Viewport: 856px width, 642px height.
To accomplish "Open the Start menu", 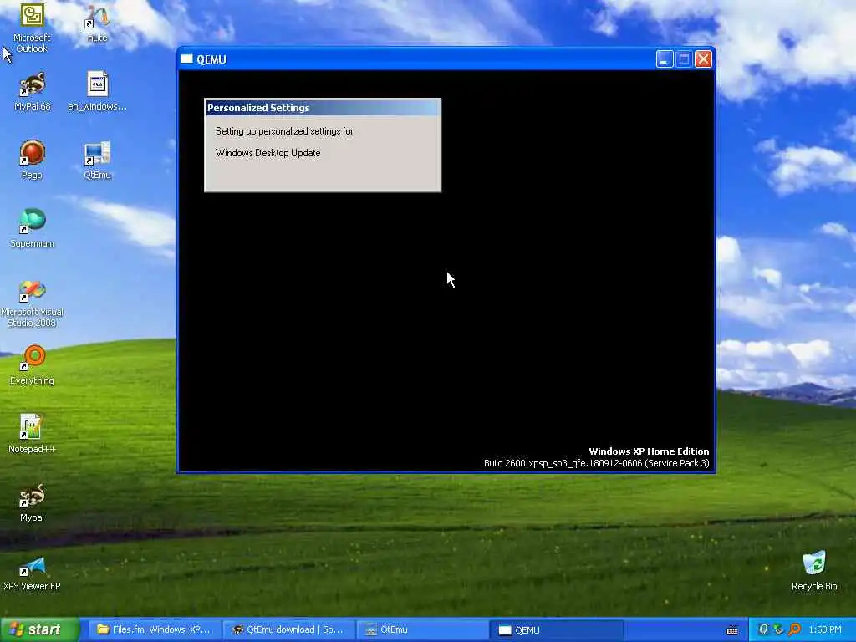I will pyautogui.click(x=40, y=630).
